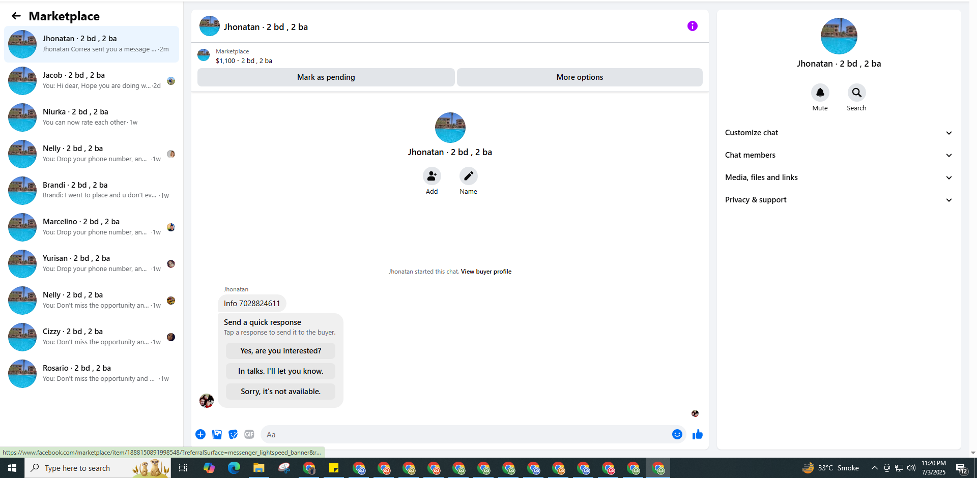Attach a photo file

coord(217,434)
